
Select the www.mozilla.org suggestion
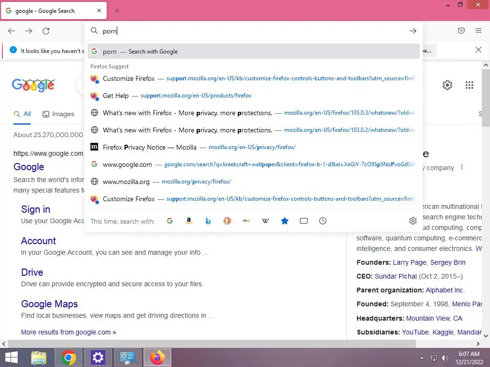click(254, 182)
